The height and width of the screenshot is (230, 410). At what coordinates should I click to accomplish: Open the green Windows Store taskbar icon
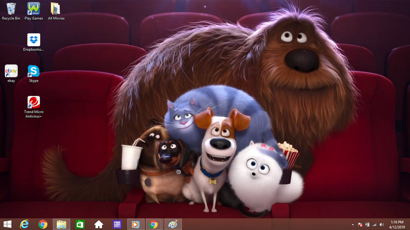[80, 224]
